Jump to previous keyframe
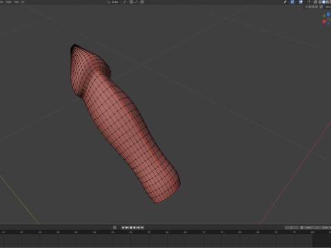The height and width of the screenshot is (248, 331). (127, 227)
